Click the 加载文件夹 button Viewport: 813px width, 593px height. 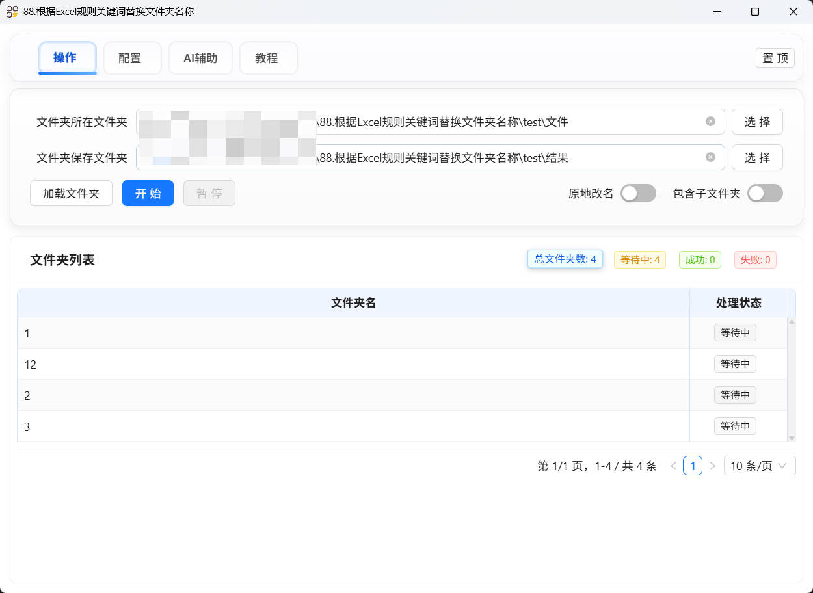pyautogui.click(x=71, y=193)
